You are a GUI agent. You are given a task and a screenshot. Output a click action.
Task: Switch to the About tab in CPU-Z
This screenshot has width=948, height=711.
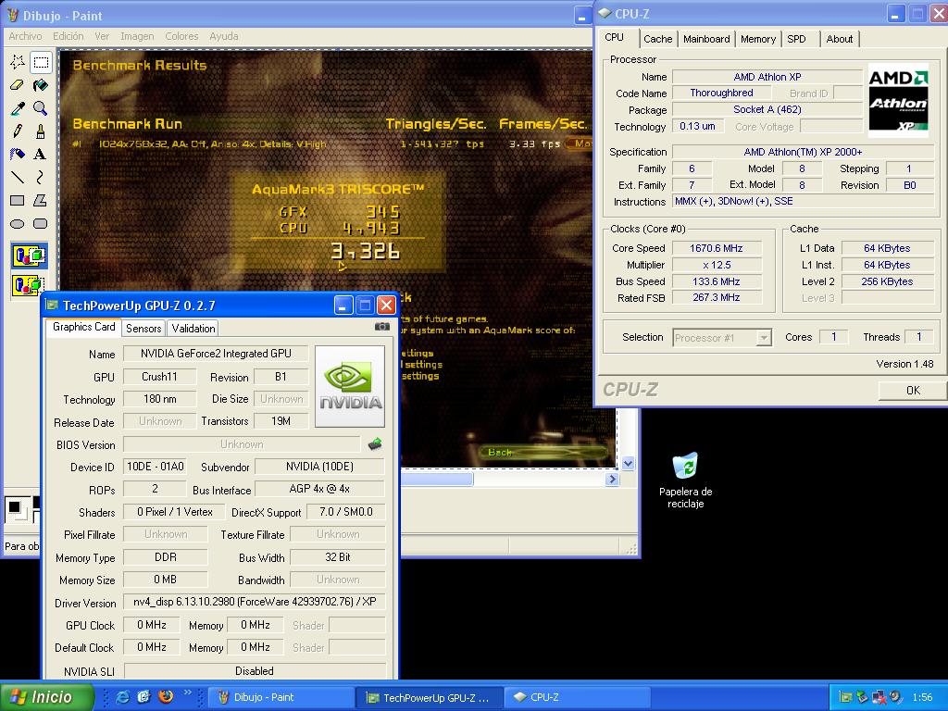(x=839, y=39)
